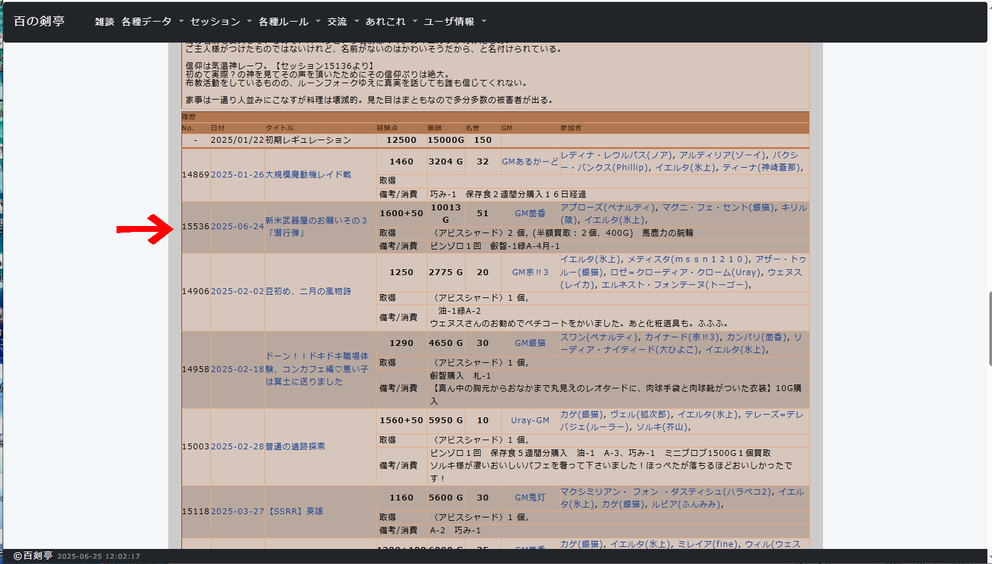Expand the ユーザ情報 dropdown
The image size is (992, 564).
point(454,22)
